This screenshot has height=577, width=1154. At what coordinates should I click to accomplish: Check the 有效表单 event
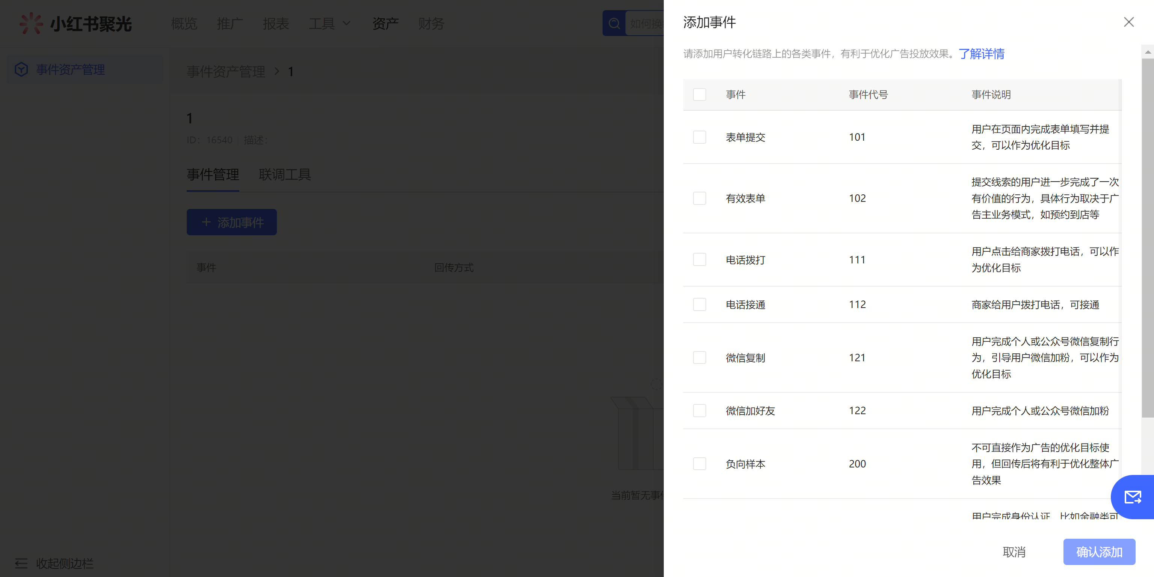[699, 198]
